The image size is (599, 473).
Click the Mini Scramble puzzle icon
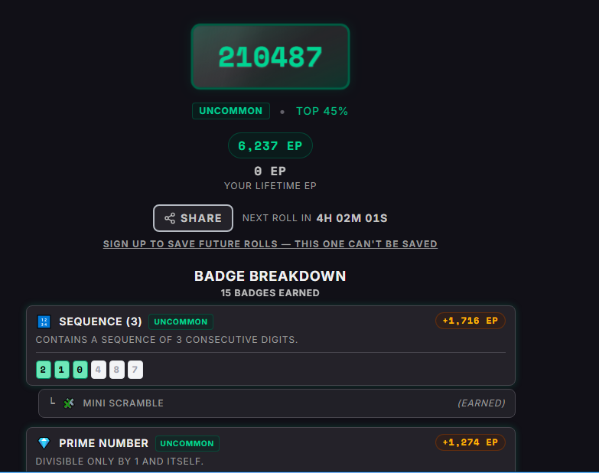click(69, 403)
